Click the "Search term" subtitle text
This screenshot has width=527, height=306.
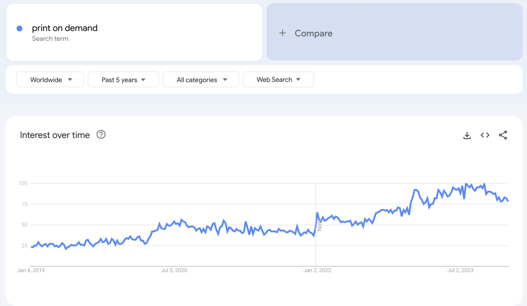pos(50,39)
